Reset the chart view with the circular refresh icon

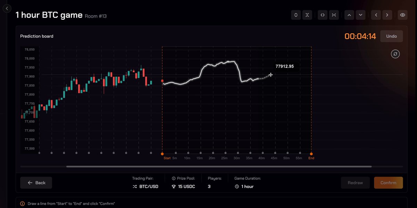[x=395, y=54]
